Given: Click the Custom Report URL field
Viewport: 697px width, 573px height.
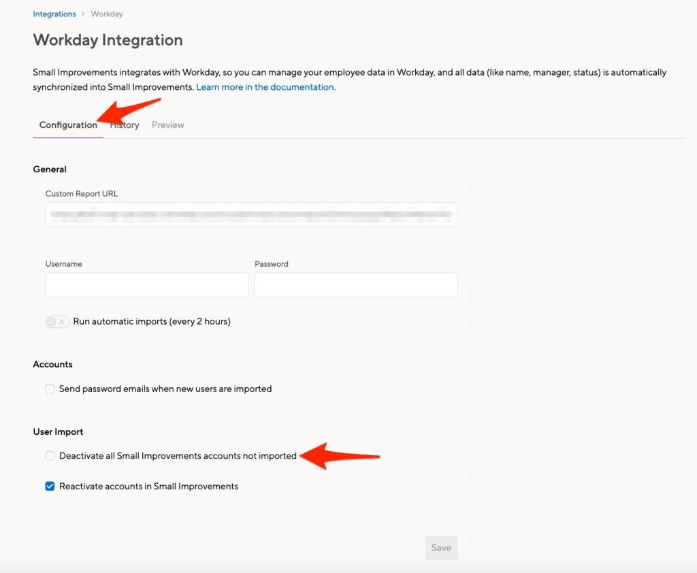Looking at the screenshot, I should 251,214.
